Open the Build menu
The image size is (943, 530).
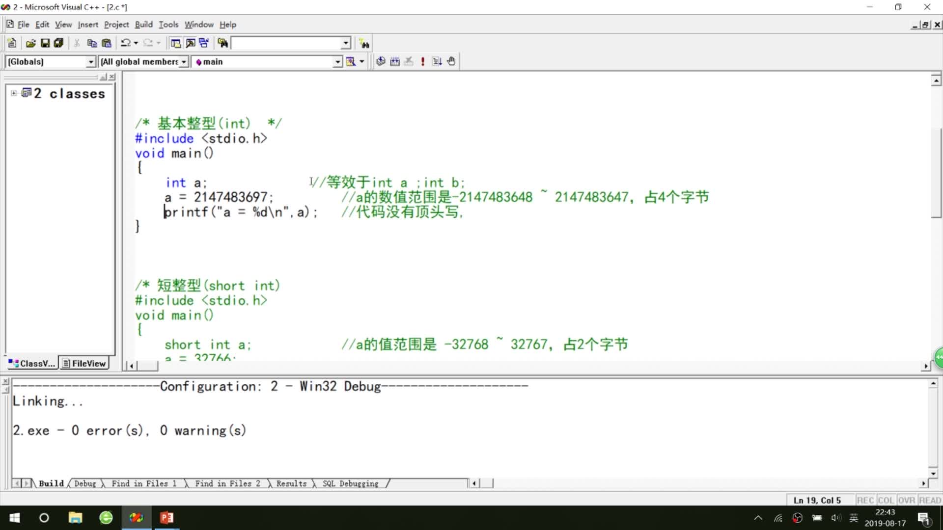[x=143, y=25]
